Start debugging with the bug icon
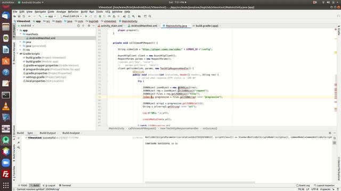Viewport: 341px width, 191px height. (100, 16)
